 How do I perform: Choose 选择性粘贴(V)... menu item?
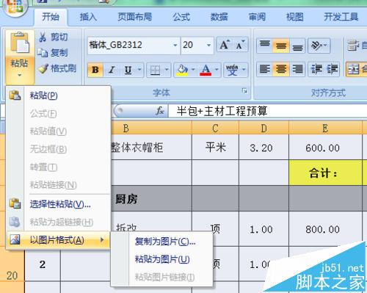(x=58, y=203)
